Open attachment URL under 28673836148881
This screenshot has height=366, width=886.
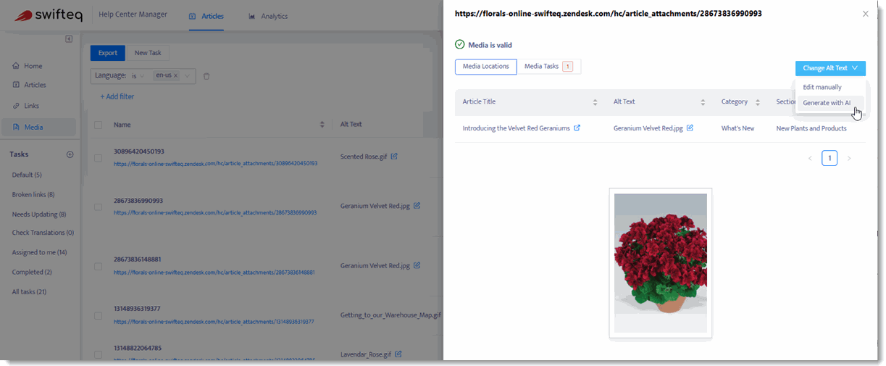pyautogui.click(x=214, y=273)
